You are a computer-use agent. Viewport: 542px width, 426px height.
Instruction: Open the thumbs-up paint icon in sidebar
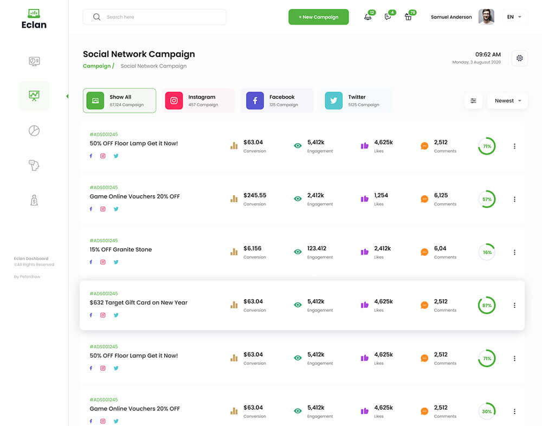pos(34,166)
